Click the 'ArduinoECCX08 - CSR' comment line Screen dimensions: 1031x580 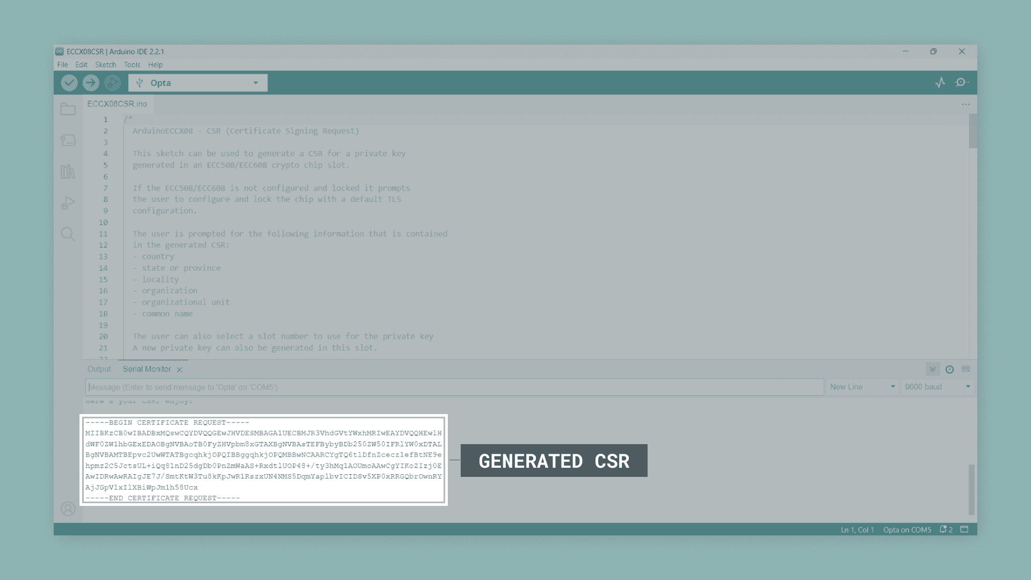pos(246,131)
